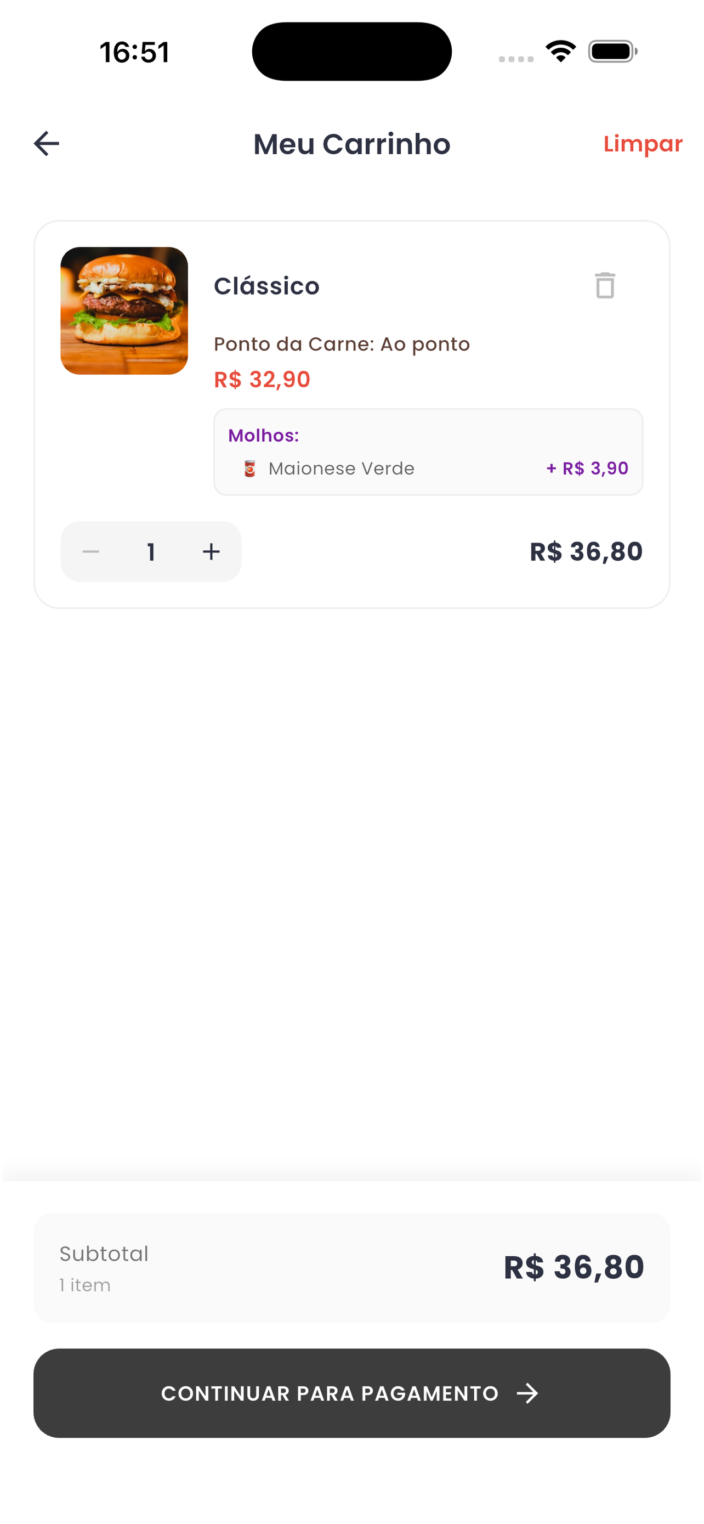This screenshot has width=704, height=1524.
Task: Tap the + R$ 3,90 extra price
Action: tap(587, 469)
